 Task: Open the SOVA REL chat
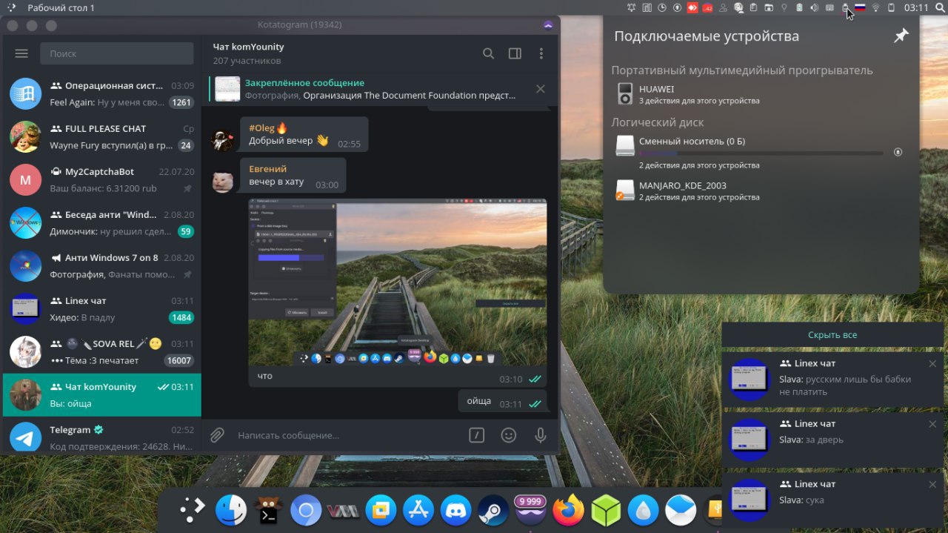(x=102, y=351)
